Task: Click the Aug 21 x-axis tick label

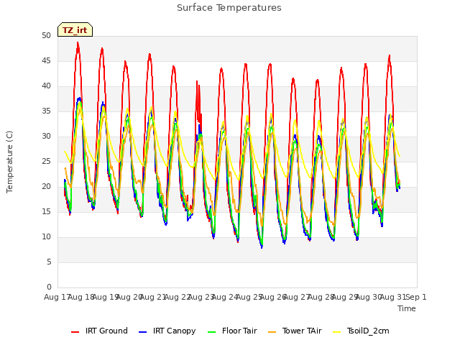Action: (x=153, y=297)
